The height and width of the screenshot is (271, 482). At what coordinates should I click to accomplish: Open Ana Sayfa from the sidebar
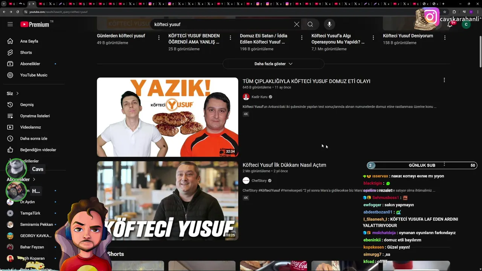tap(29, 41)
